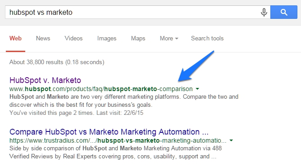The image size is (301, 166).
Task: Open Search tools options
Action: 207,39
